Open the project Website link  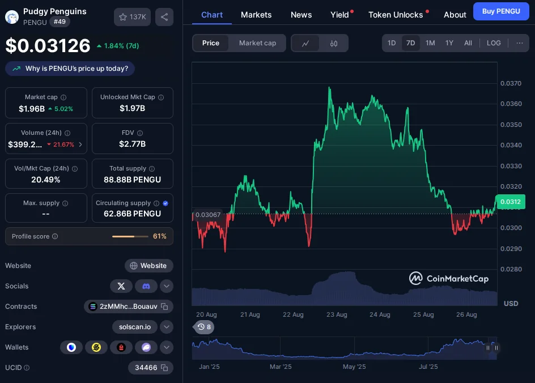[148, 266]
